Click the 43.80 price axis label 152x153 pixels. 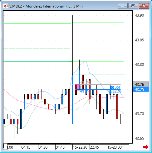[x=140, y=65]
